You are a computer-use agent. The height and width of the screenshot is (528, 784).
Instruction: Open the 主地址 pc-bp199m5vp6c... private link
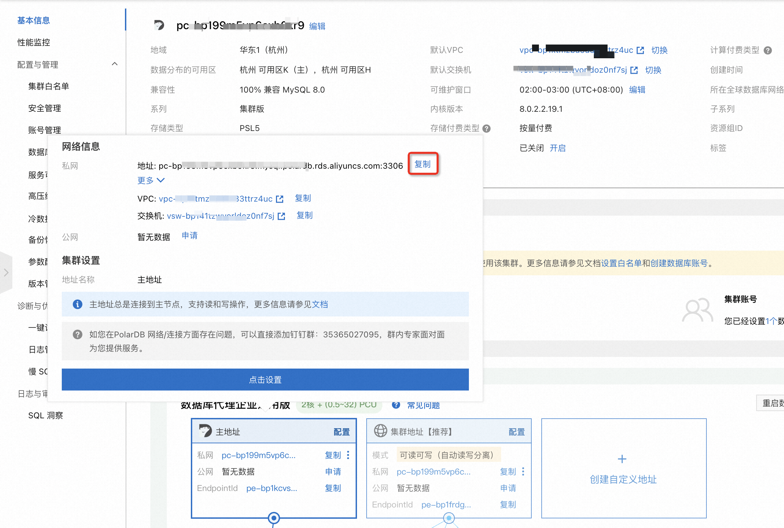[x=258, y=455]
